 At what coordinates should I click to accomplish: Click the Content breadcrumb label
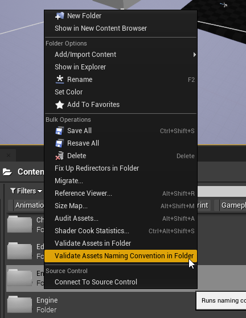[x=31, y=172]
